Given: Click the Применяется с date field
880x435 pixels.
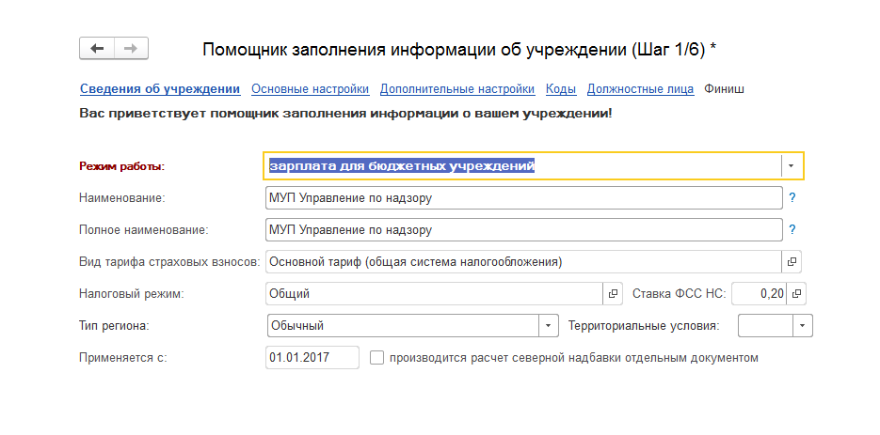Looking at the screenshot, I should coord(312,358).
